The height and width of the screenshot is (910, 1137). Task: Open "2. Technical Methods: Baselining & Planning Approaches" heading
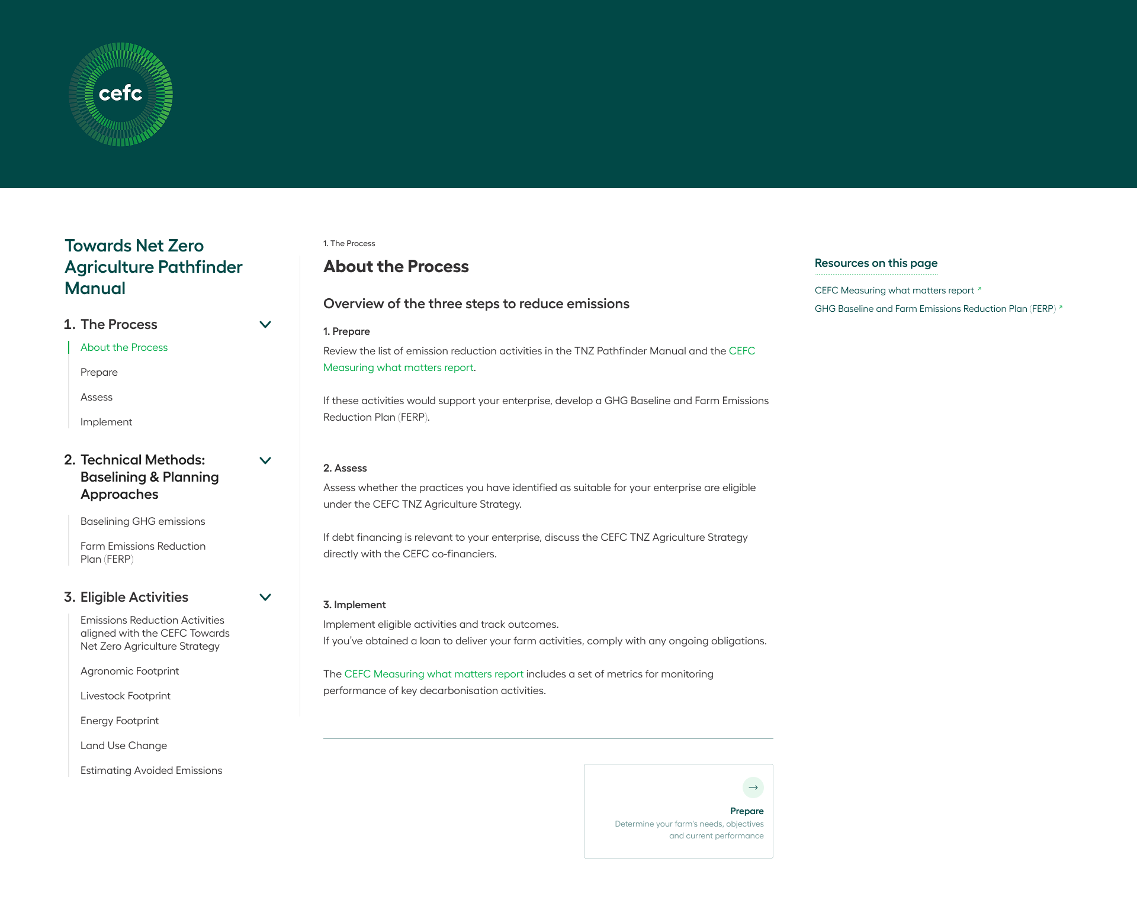pyautogui.click(x=142, y=477)
